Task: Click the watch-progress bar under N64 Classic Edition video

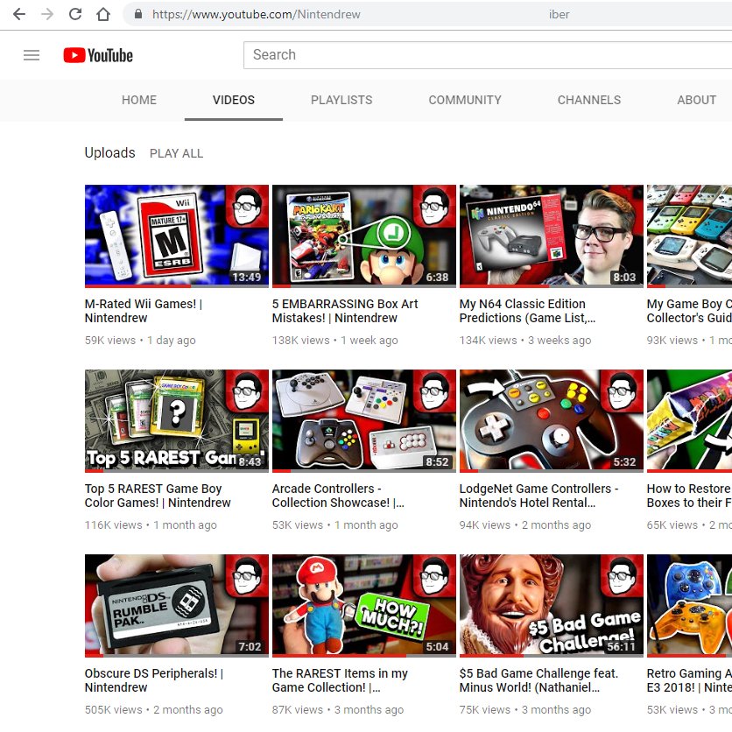Action: [x=552, y=286]
